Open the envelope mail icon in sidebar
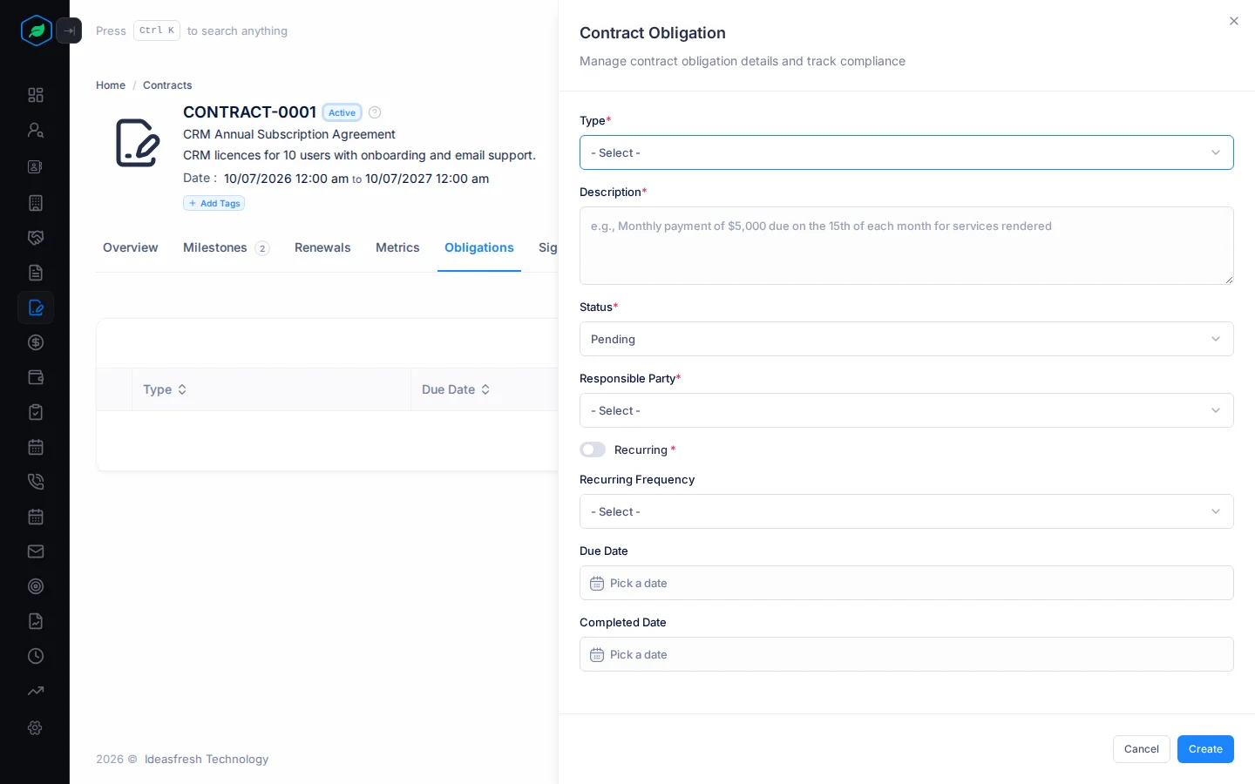This screenshot has height=784, width=1255. point(36,551)
